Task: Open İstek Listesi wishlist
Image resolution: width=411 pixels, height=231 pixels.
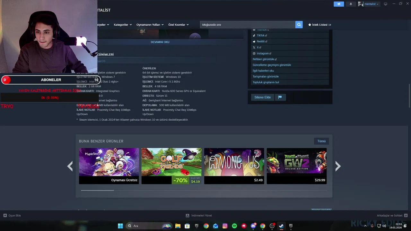Action: (x=319, y=25)
